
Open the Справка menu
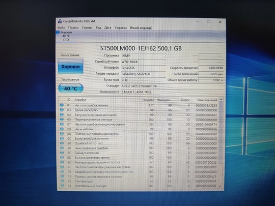pos(121,27)
